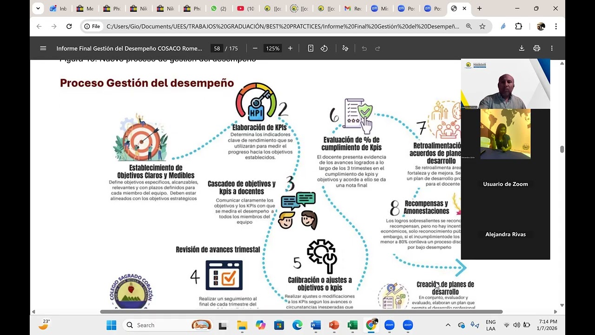Image resolution: width=595 pixels, height=335 pixels.
Task: Zoom in on the PDF
Action: pyautogui.click(x=290, y=48)
